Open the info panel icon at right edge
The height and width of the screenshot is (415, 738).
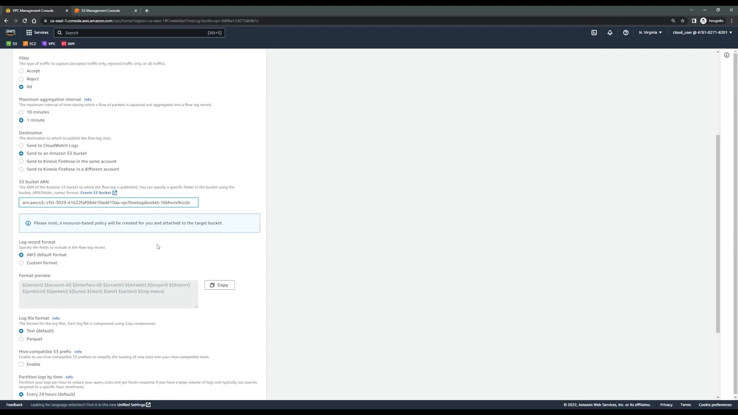pyautogui.click(x=726, y=55)
